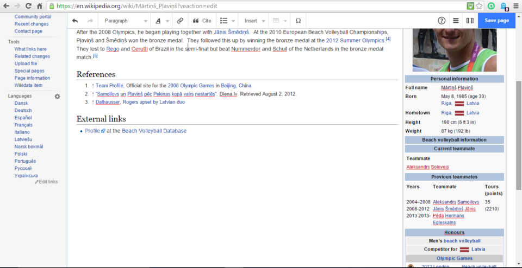Screen dimensions: 522x268
Task: Redo edit in editor toolbar
Action: click(90, 21)
